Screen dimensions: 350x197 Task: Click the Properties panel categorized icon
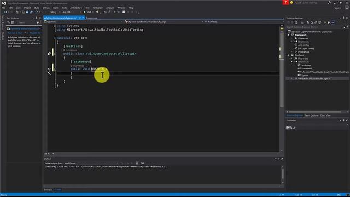(x=288, y=128)
